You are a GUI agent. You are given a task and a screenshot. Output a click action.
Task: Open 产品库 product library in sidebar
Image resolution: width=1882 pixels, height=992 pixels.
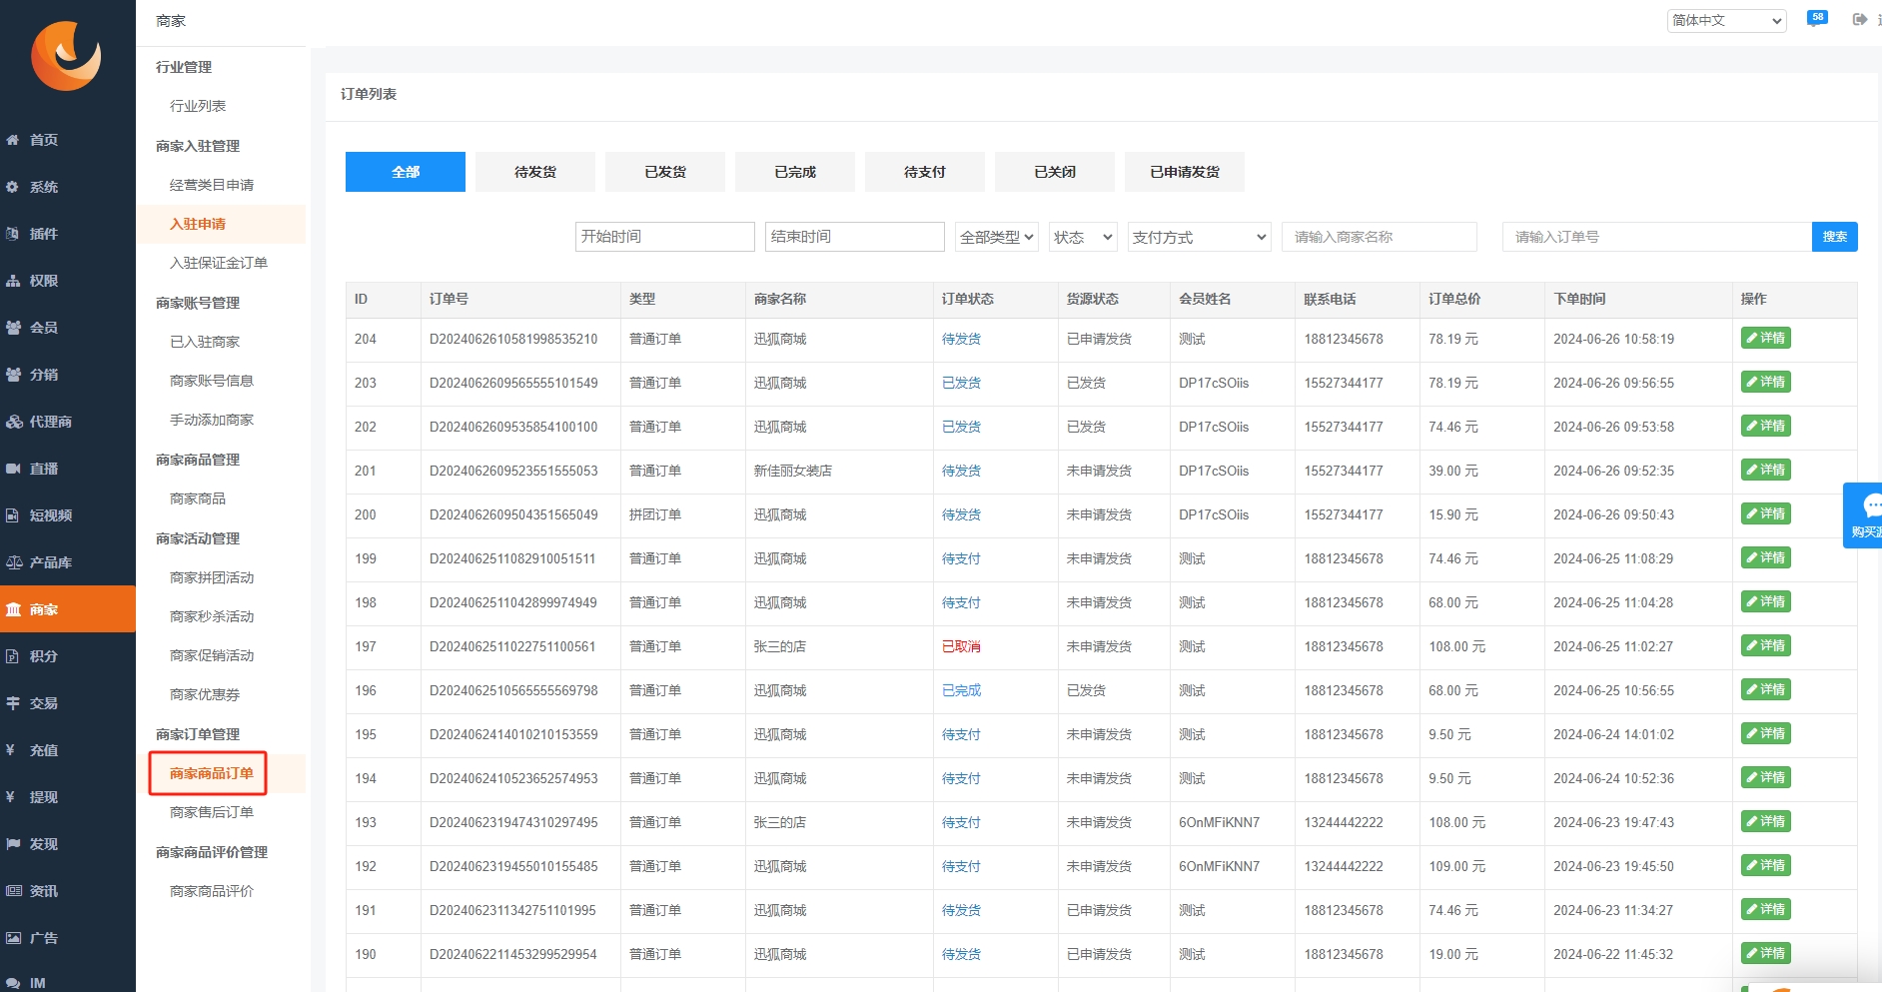(x=68, y=562)
